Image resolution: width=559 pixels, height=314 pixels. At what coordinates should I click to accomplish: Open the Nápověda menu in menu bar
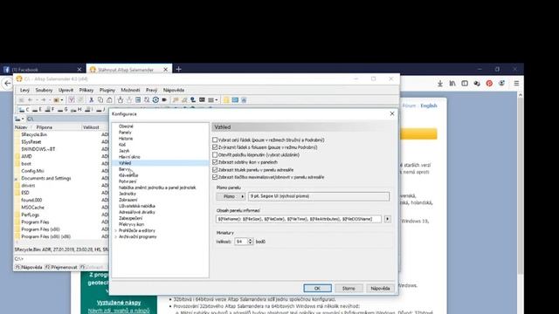(x=174, y=90)
